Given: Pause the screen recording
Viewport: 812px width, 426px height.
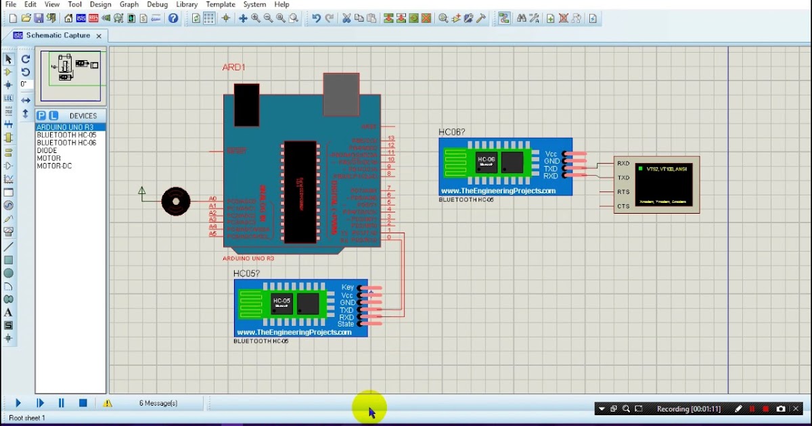Looking at the screenshot, I should (752, 408).
